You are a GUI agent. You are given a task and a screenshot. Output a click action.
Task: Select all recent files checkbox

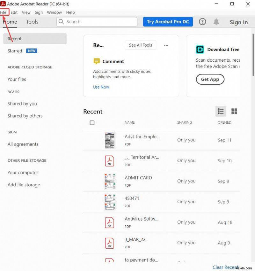92,123
